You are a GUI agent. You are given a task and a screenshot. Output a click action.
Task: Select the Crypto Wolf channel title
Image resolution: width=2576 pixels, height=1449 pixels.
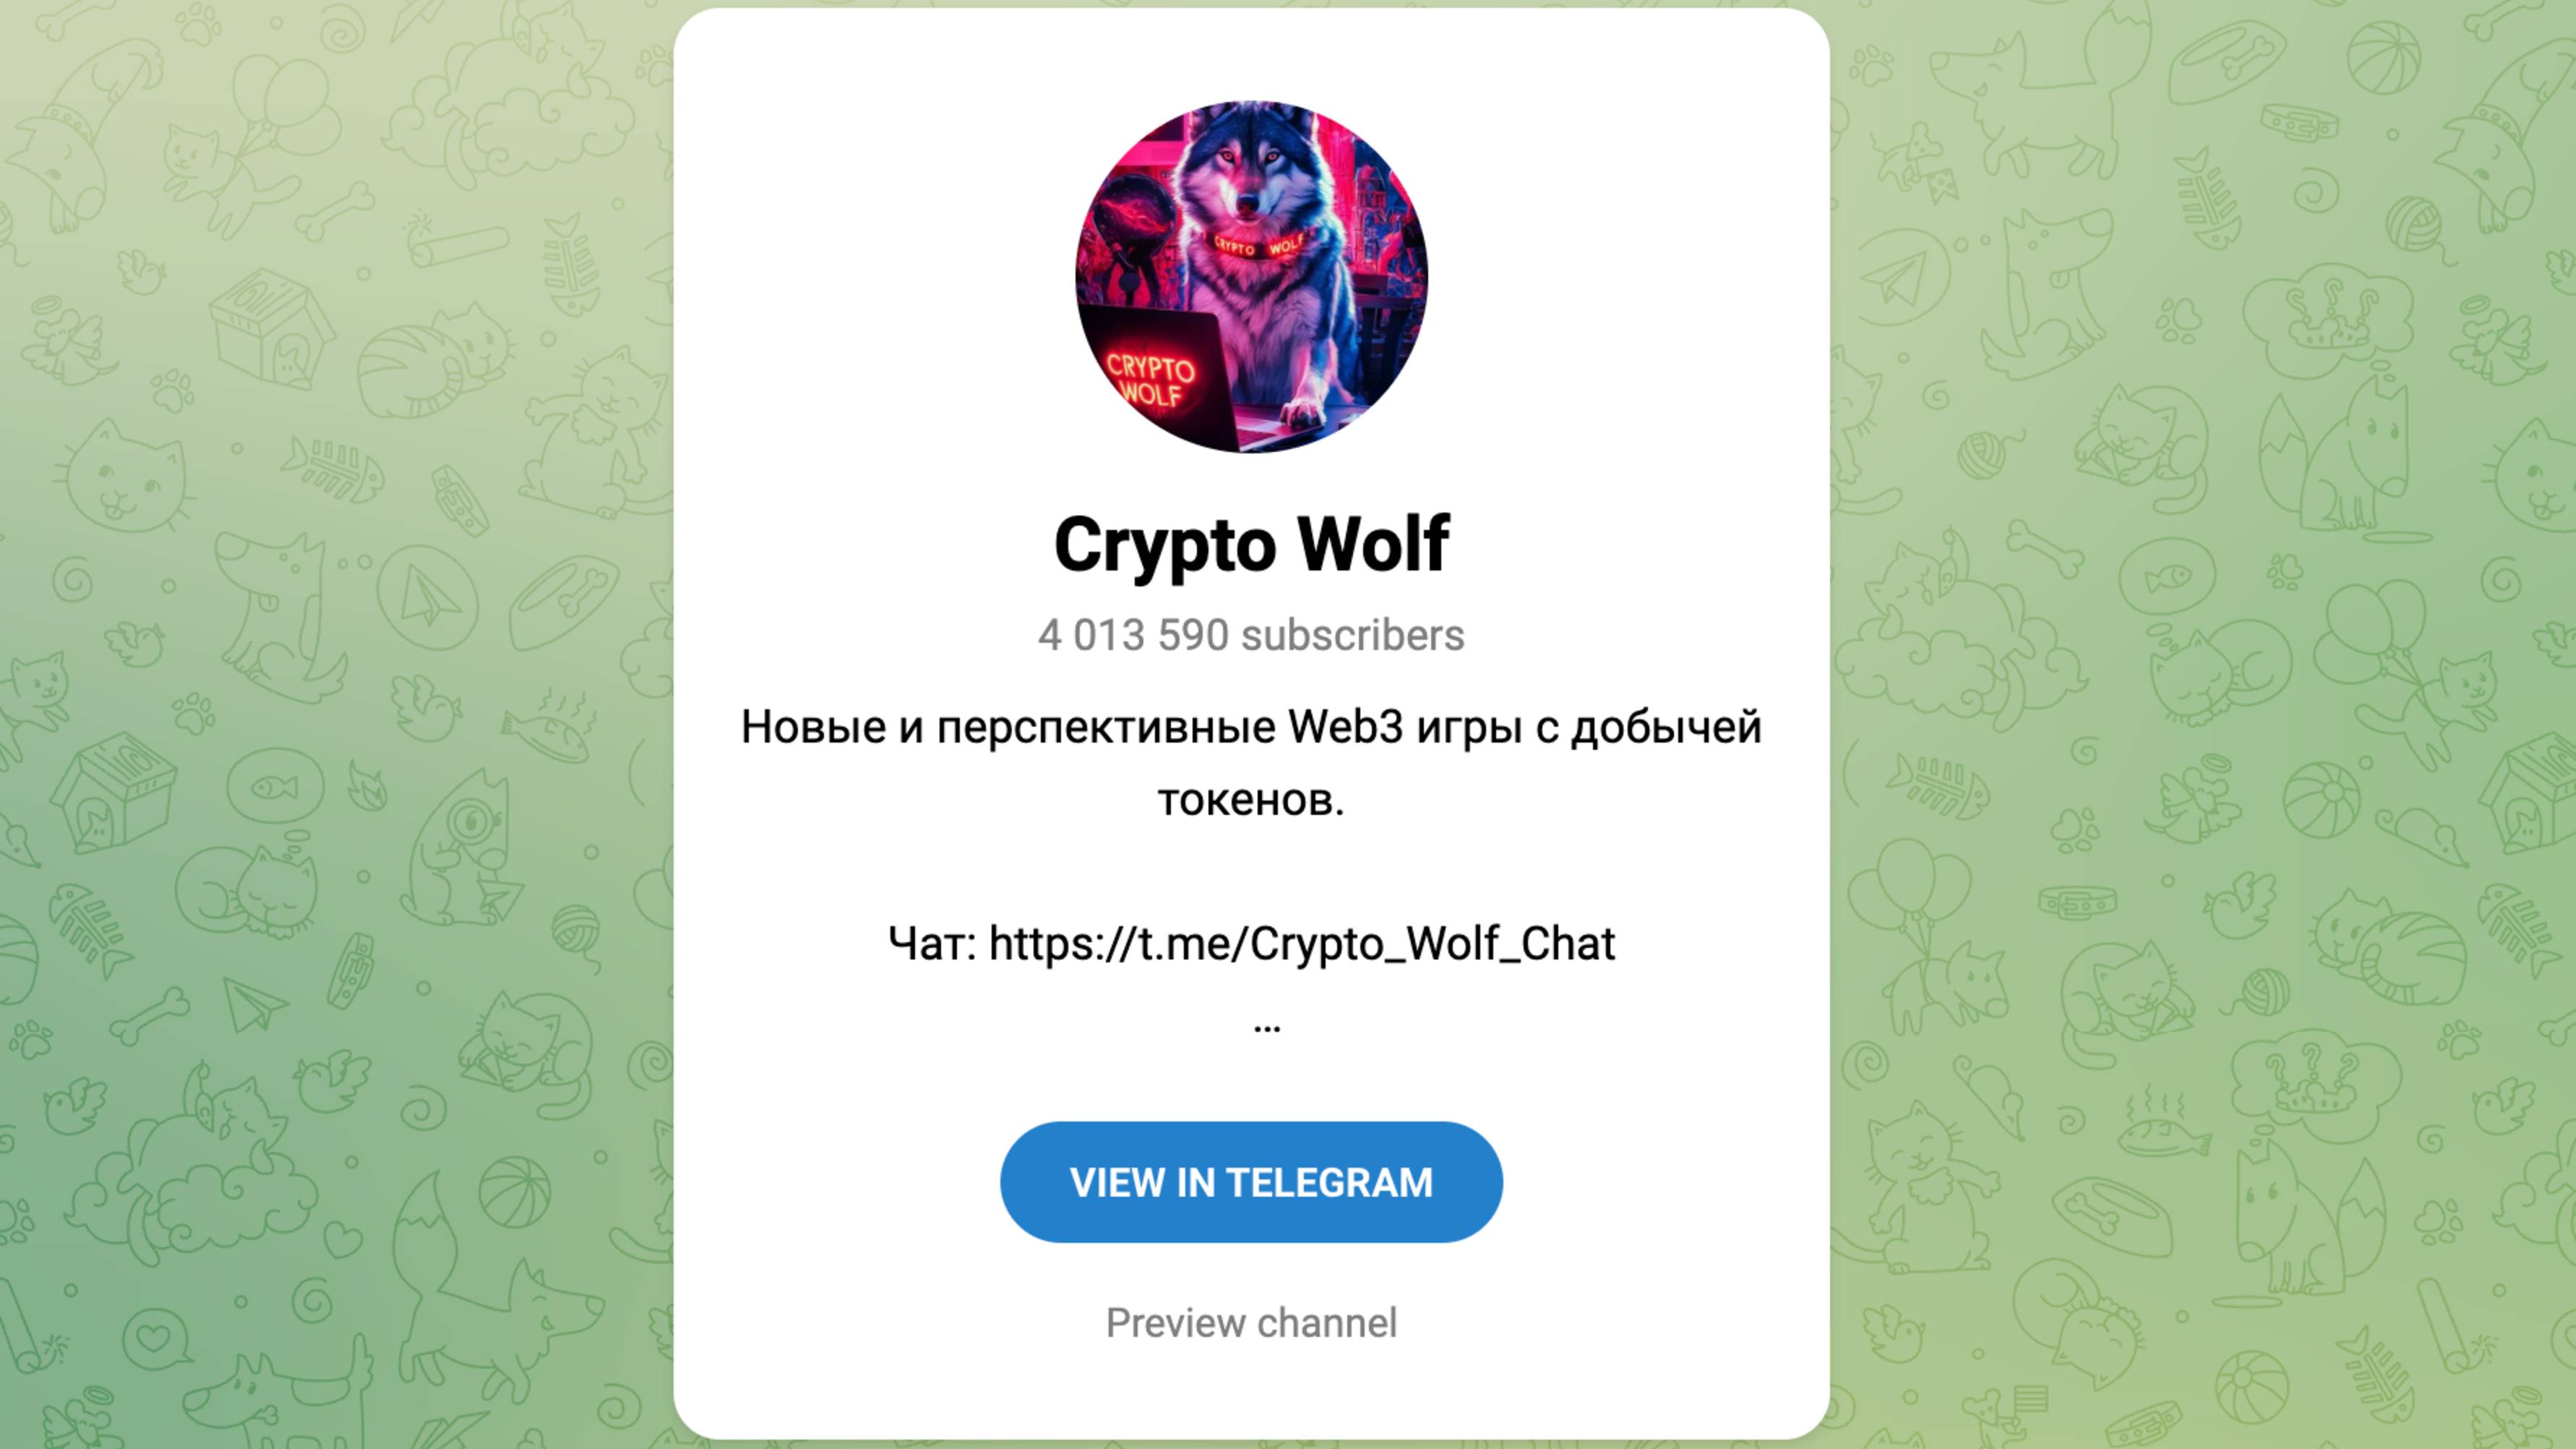pyautogui.click(x=1251, y=544)
